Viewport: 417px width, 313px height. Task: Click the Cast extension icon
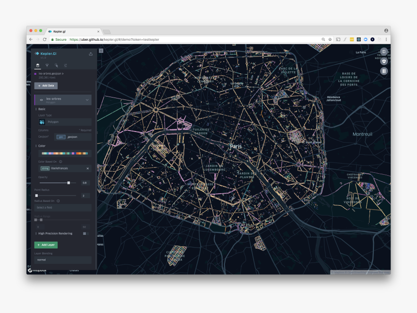click(x=338, y=39)
